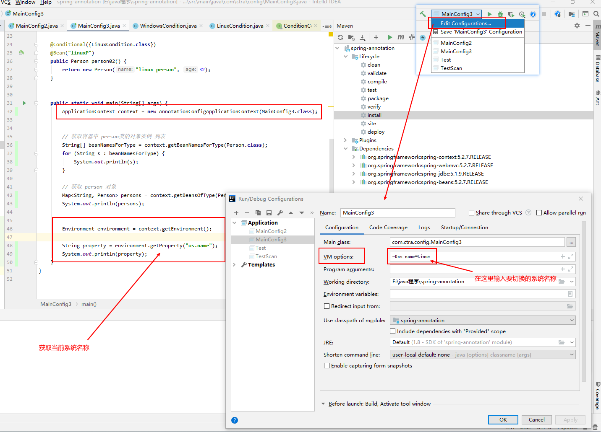Remove configuration with minus icon in dialog
This screenshot has width=601, height=432.
point(247,213)
